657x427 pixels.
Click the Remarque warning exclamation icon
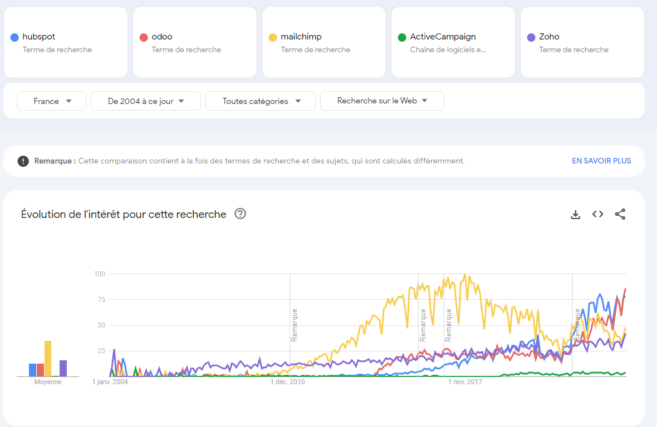point(23,161)
